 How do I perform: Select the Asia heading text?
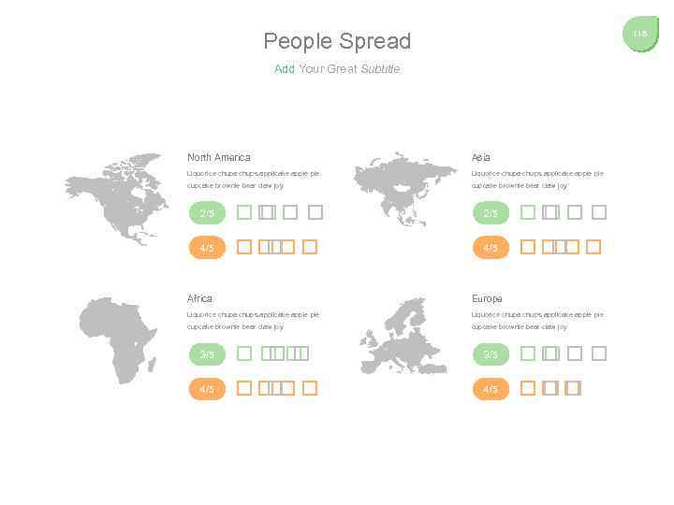pyautogui.click(x=481, y=157)
